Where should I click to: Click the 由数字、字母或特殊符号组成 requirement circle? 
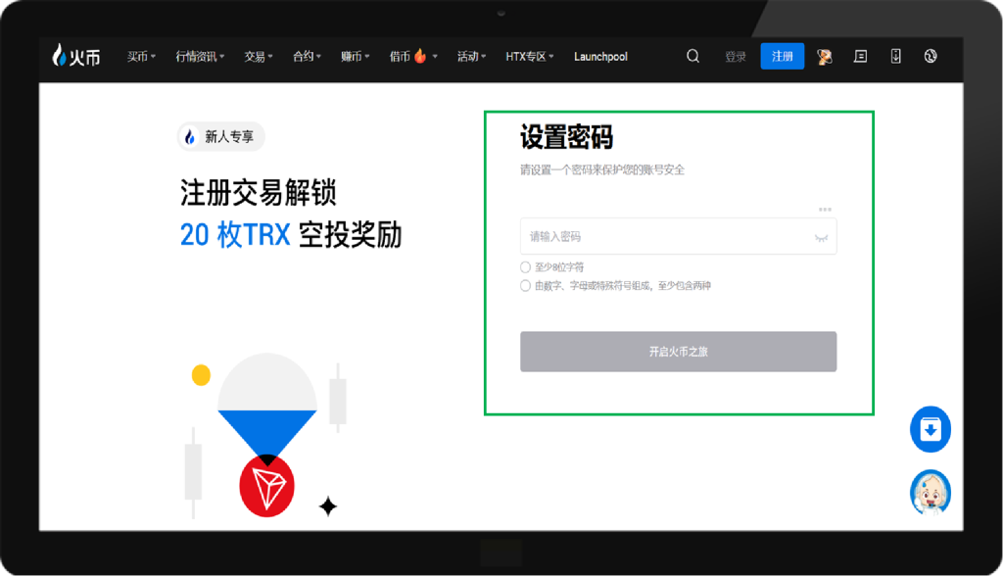(x=526, y=286)
